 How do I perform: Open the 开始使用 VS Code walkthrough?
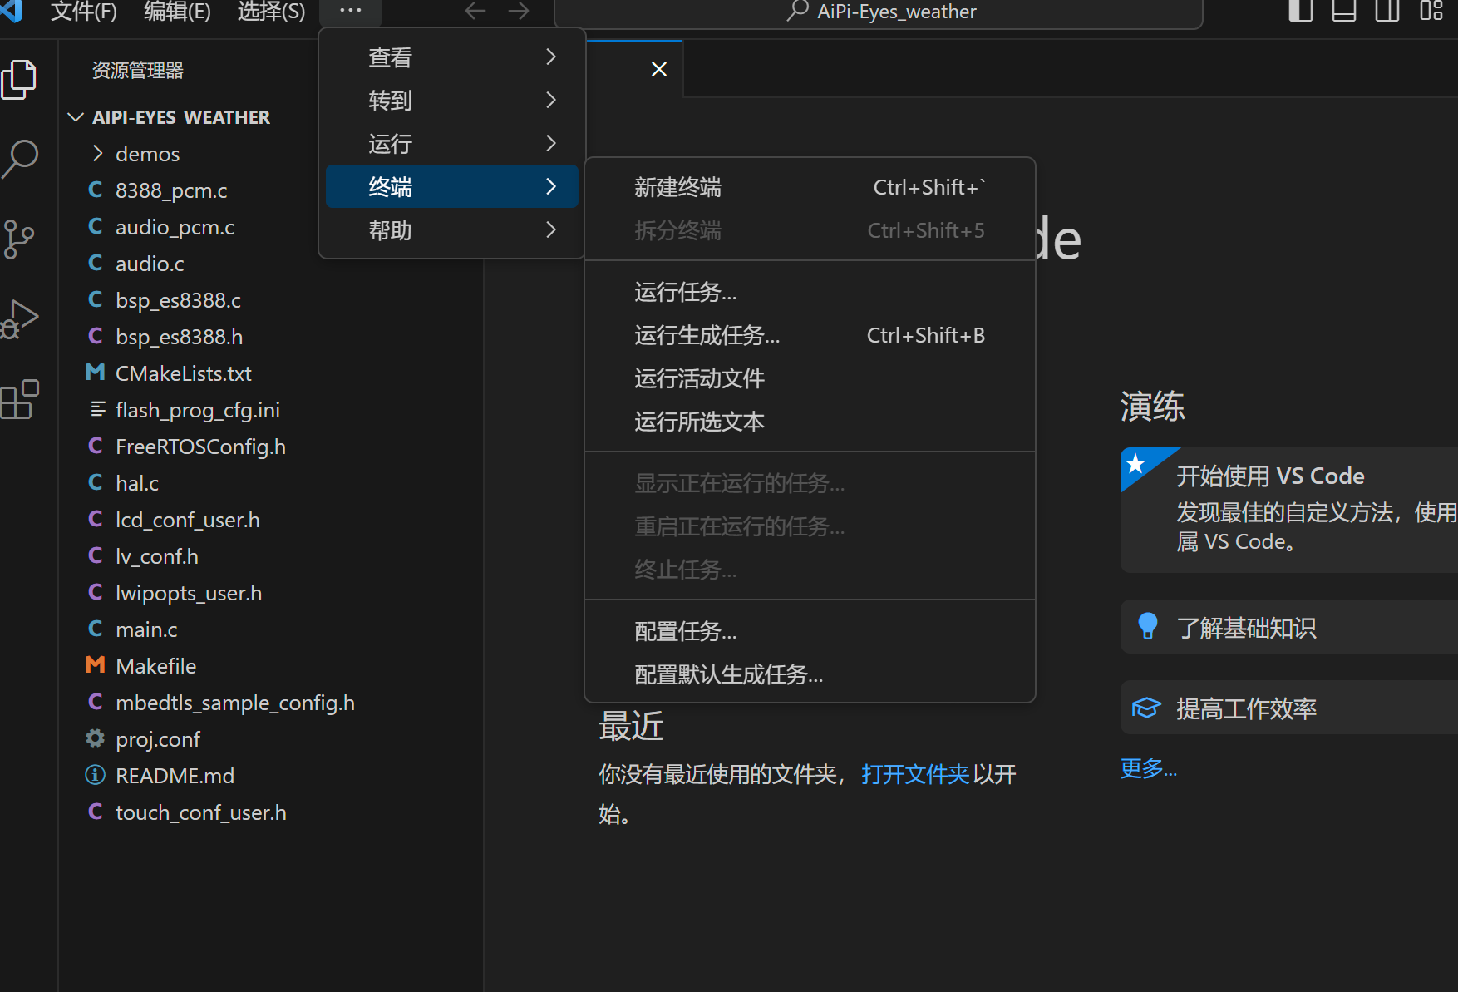tap(1289, 510)
